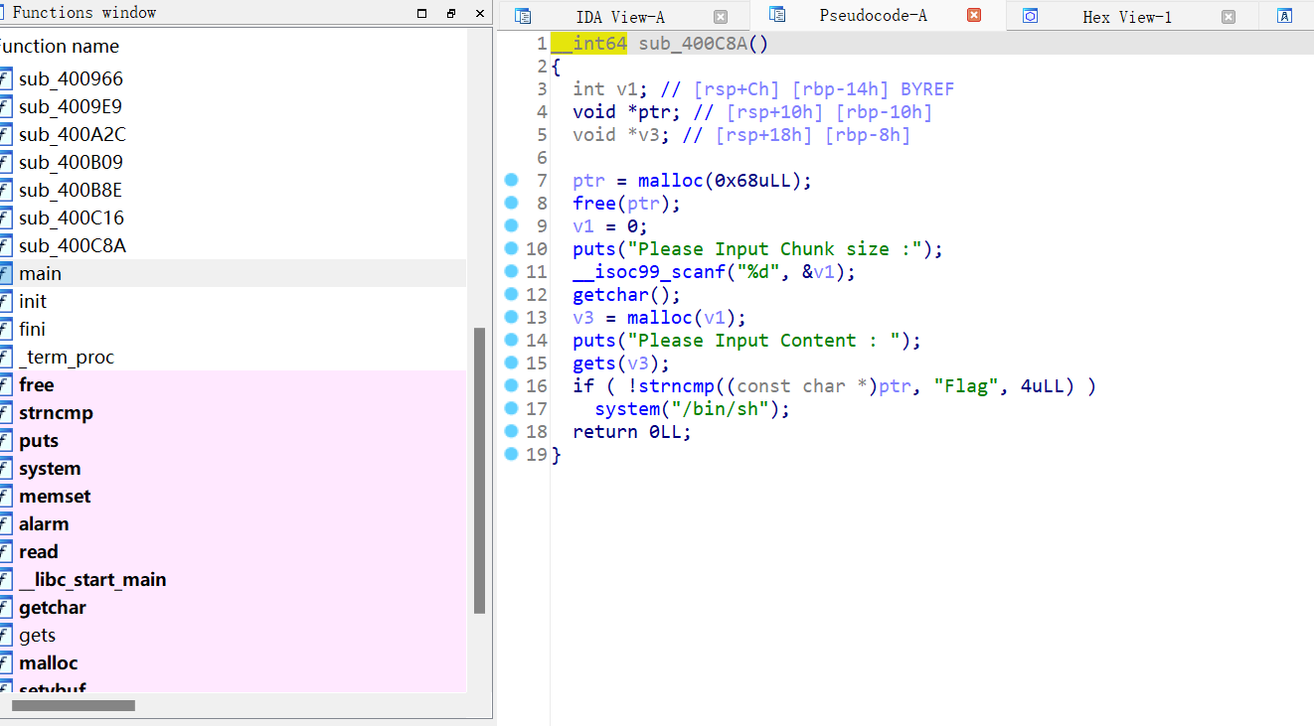Close the Functions window panel
The height and width of the screenshot is (726, 1314).
pyautogui.click(x=480, y=14)
